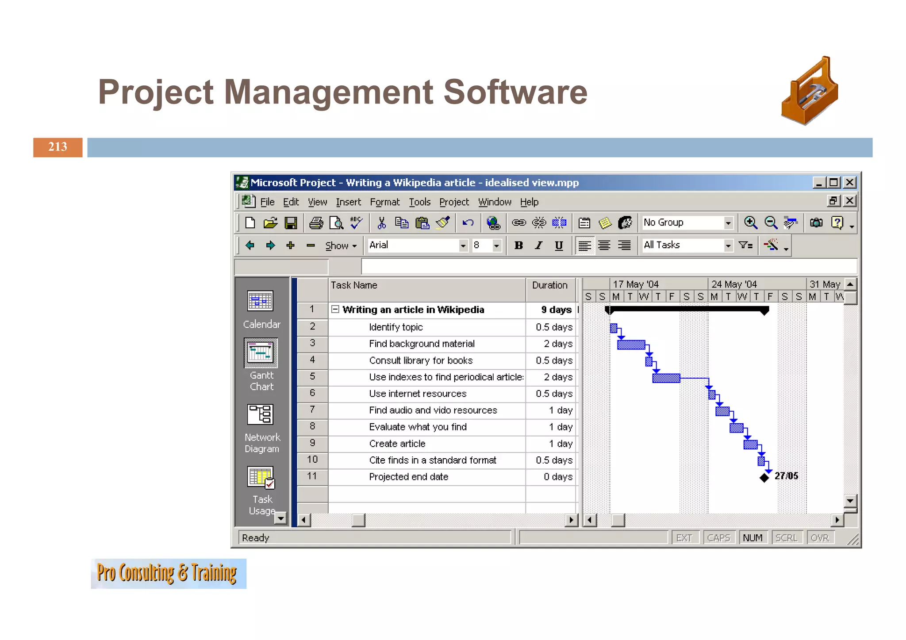Hide subtasks with the minus icon

click(x=311, y=245)
